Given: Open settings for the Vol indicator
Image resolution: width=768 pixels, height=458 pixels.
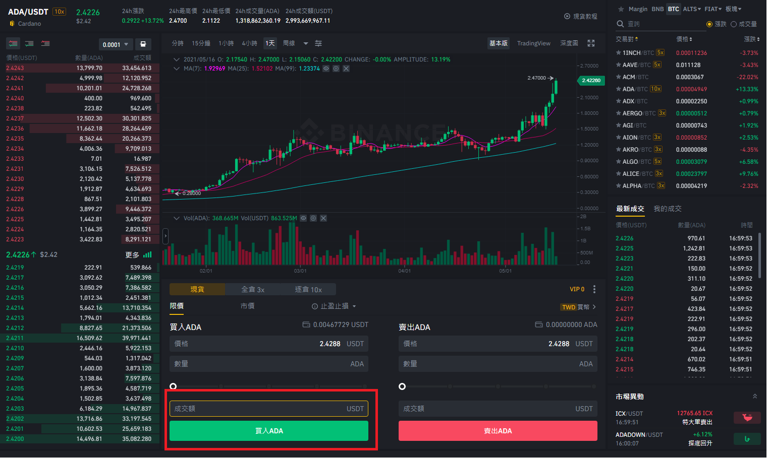Looking at the screenshot, I should [x=313, y=218].
